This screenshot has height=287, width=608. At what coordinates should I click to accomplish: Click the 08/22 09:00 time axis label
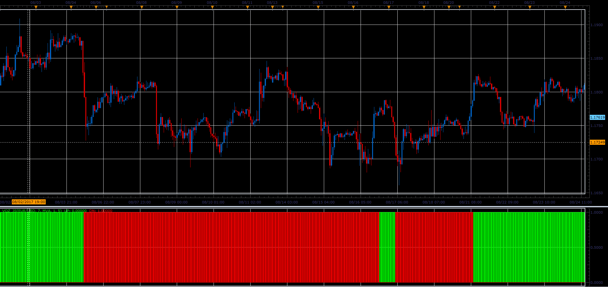[x=507, y=202]
